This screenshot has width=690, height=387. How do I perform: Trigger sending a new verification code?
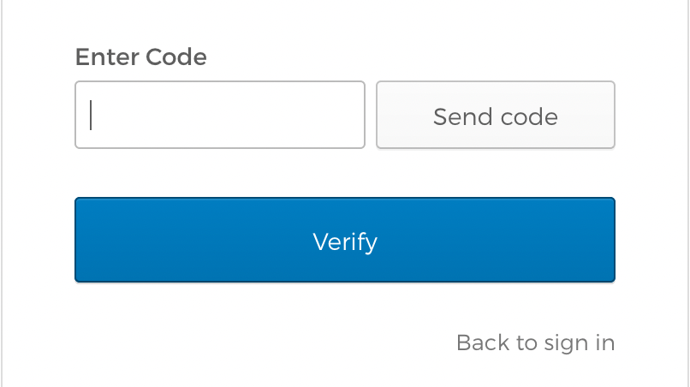[x=495, y=116]
